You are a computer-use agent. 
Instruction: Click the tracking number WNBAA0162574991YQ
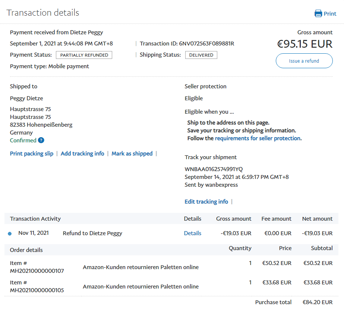click(x=214, y=169)
